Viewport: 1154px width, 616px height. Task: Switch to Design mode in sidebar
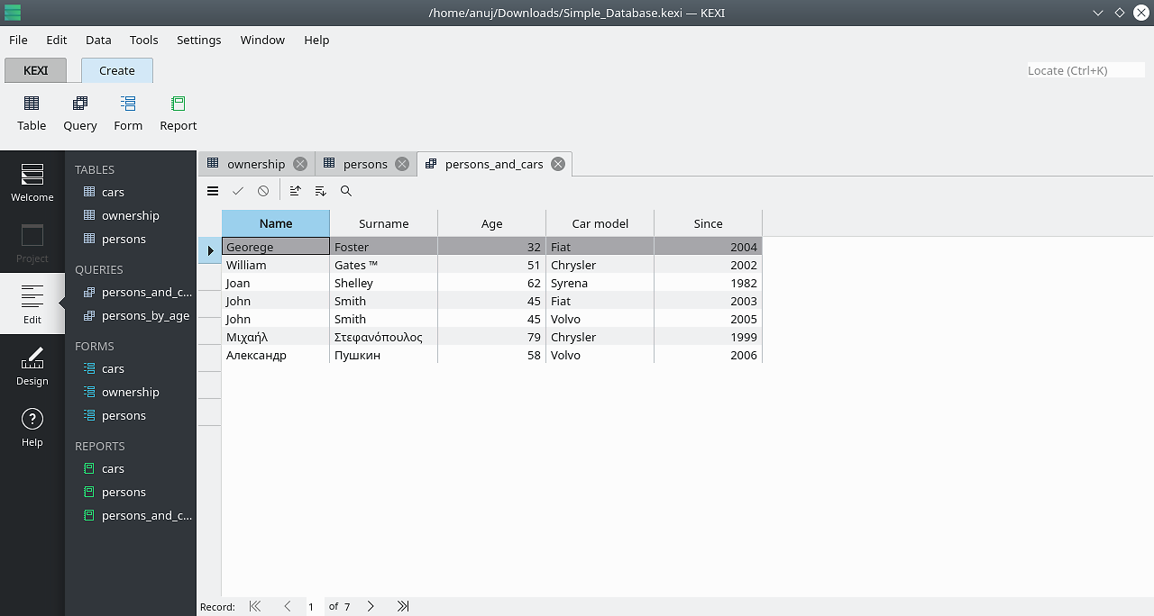pos(32,366)
